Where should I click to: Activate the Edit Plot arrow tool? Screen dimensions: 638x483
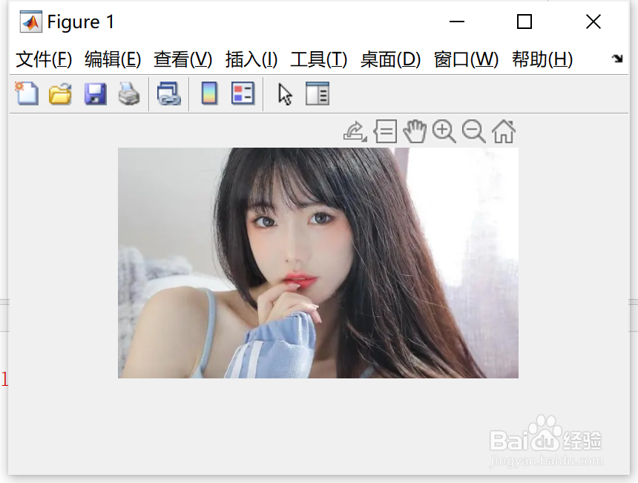click(285, 94)
